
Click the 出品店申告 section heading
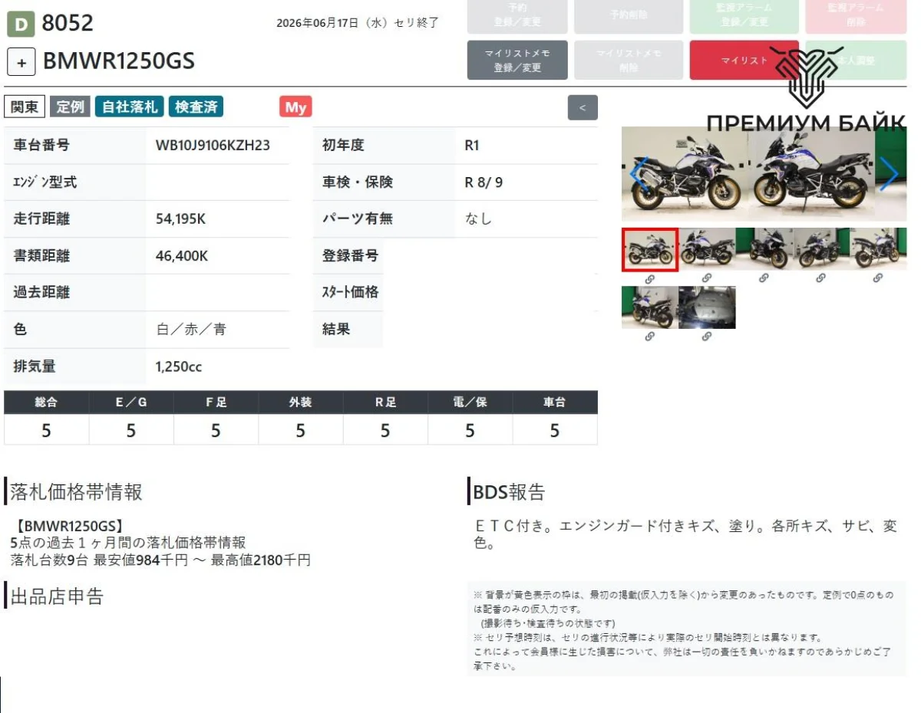tap(57, 596)
